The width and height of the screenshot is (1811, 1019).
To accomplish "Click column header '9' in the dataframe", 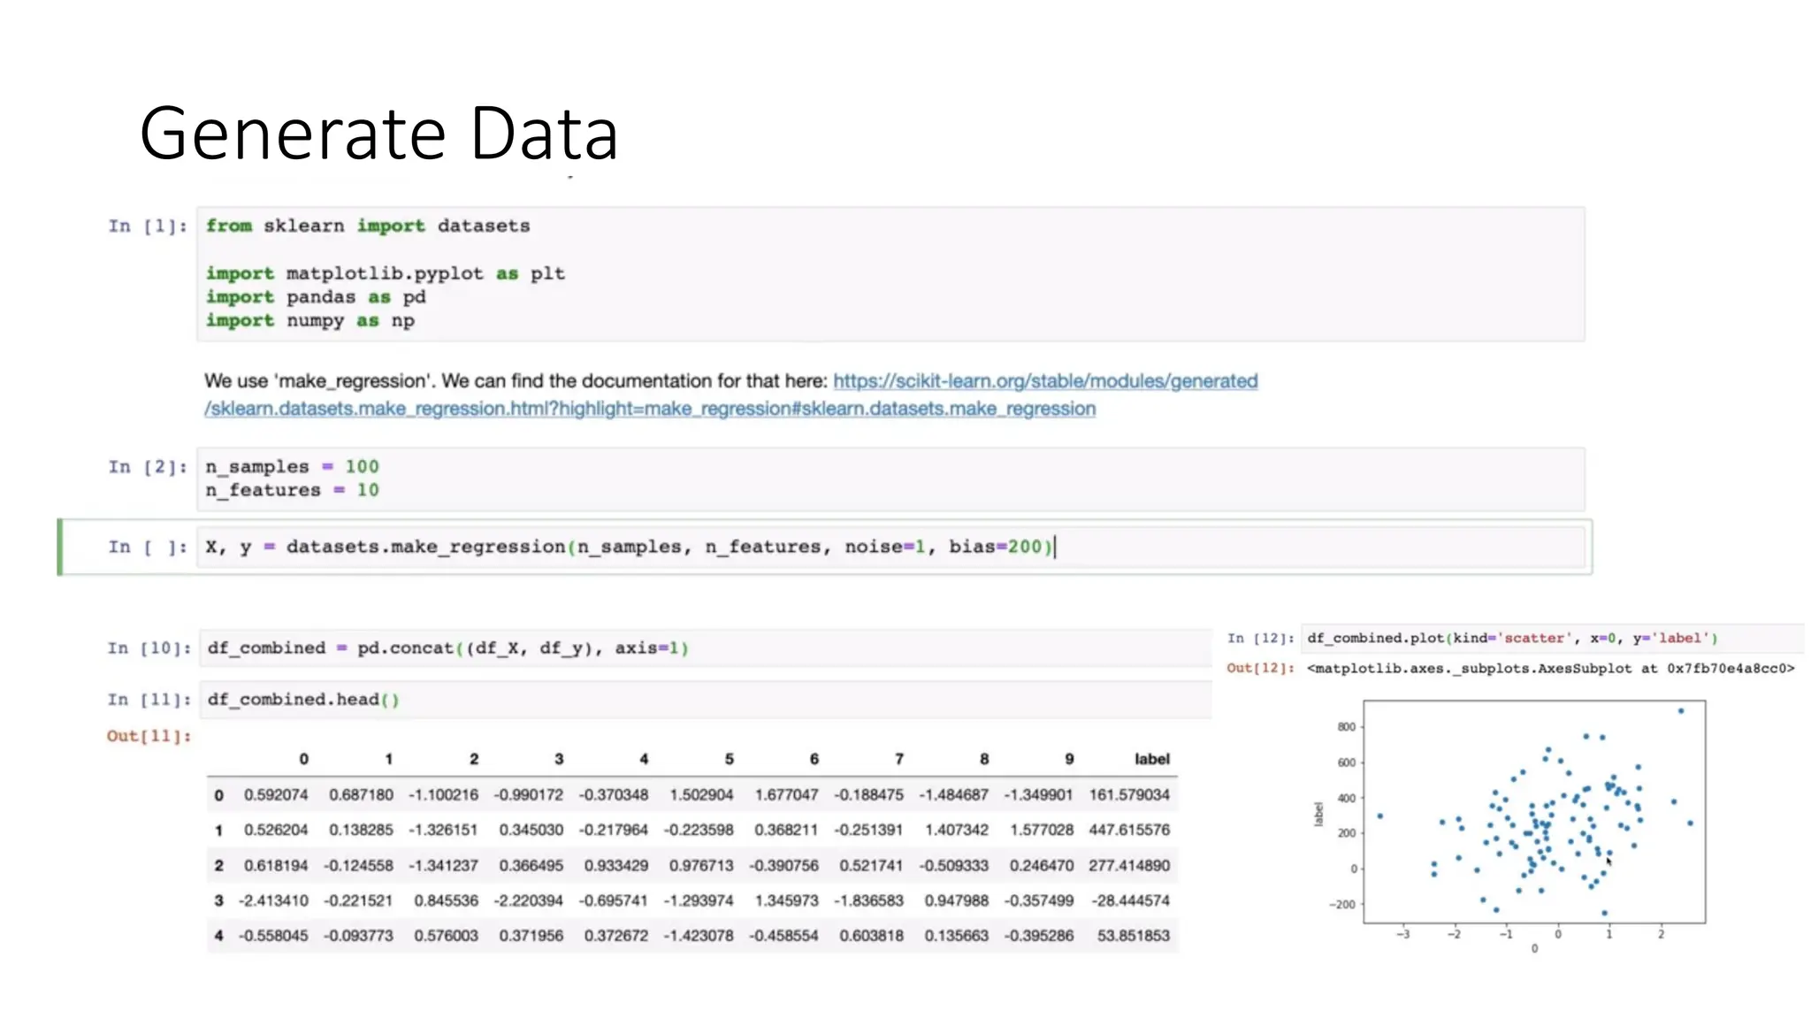I will click(x=1069, y=759).
